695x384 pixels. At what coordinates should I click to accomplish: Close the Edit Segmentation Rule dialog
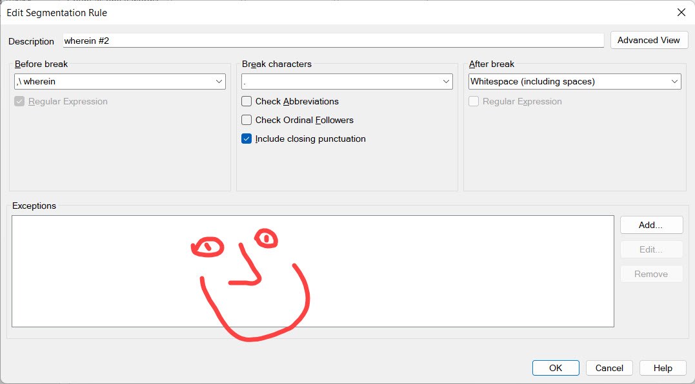coord(681,12)
